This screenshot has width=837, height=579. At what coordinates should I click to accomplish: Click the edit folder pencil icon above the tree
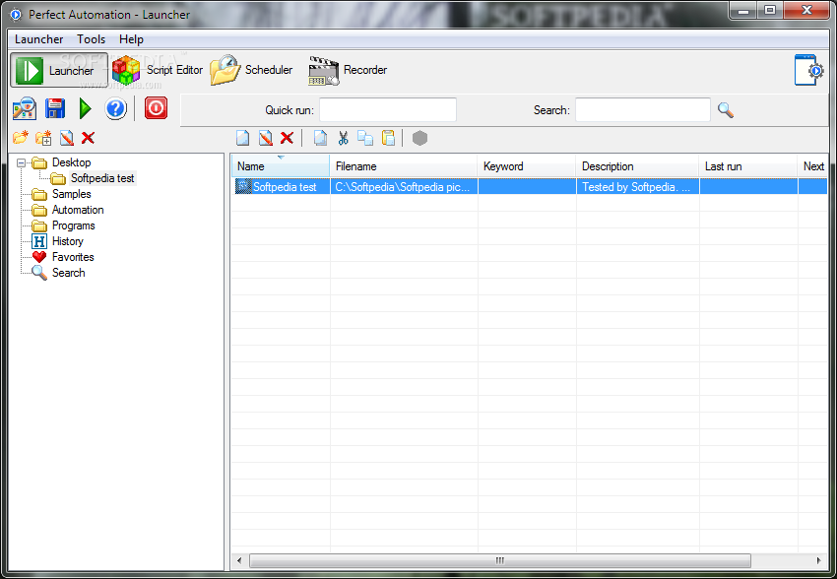[67, 138]
